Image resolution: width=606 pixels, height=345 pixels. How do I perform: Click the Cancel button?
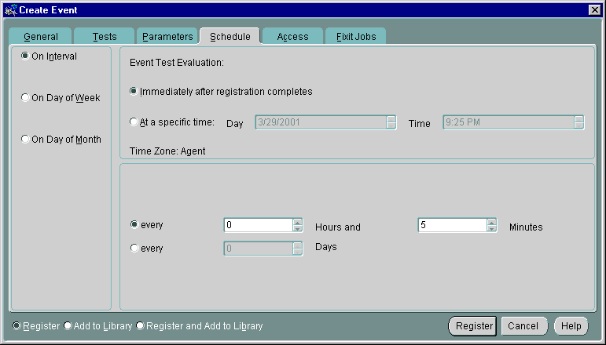(523, 325)
